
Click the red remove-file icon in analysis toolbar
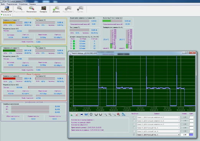click(76, 114)
